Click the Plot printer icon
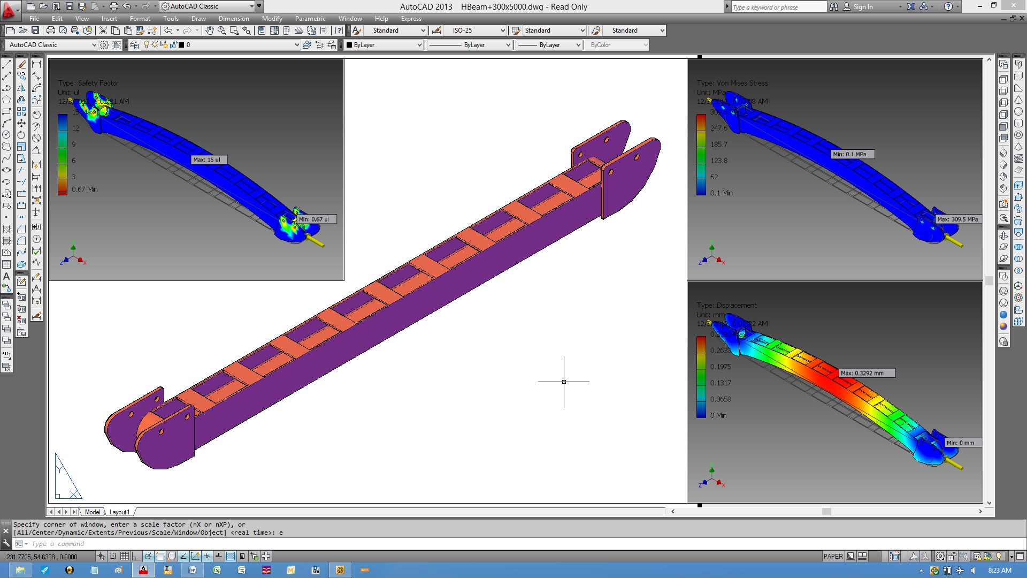 point(51,31)
